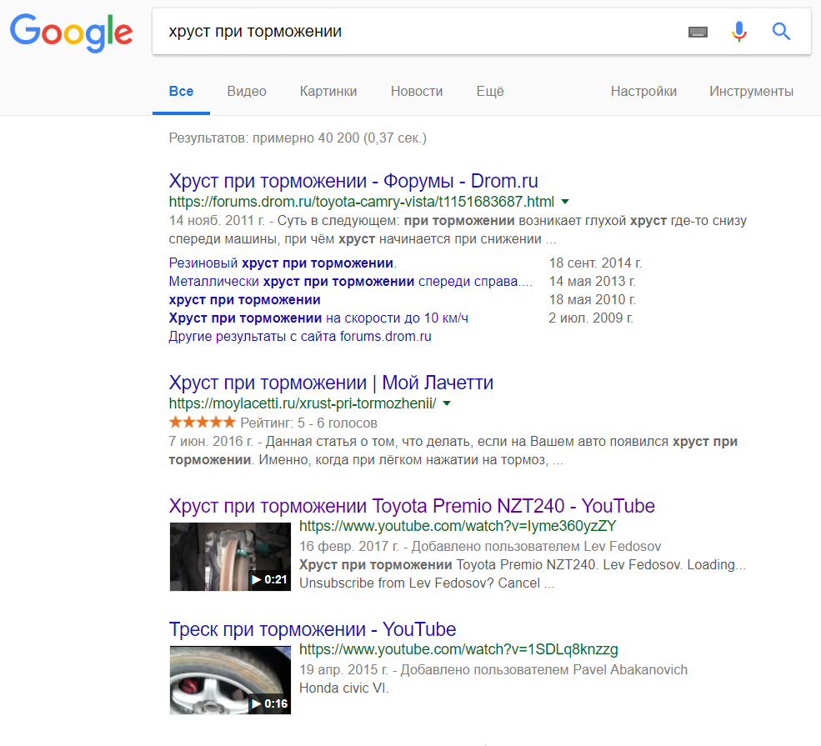Switch to the Видео tab
This screenshot has width=821, height=746.
247,92
